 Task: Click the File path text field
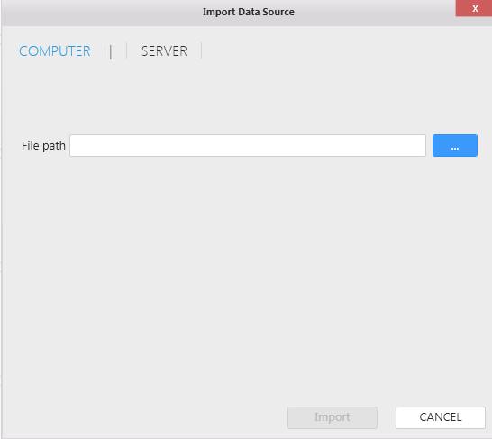(x=248, y=146)
